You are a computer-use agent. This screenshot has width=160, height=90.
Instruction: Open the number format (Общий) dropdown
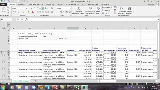click(x=70, y=8)
